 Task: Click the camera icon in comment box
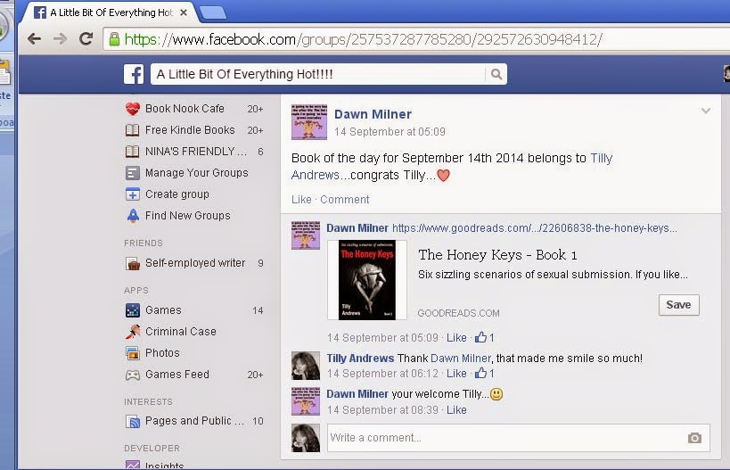(x=694, y=438)
